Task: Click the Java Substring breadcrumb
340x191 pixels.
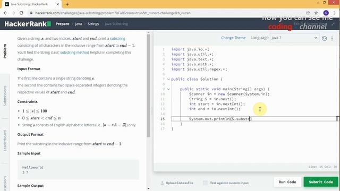Action: [116, 24]
